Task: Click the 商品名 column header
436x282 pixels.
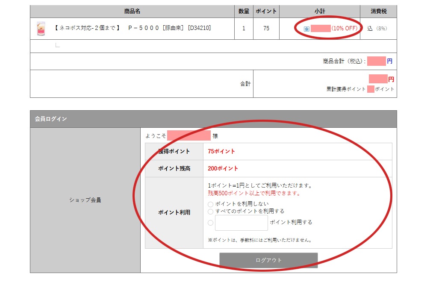Action: pos(132,12)
